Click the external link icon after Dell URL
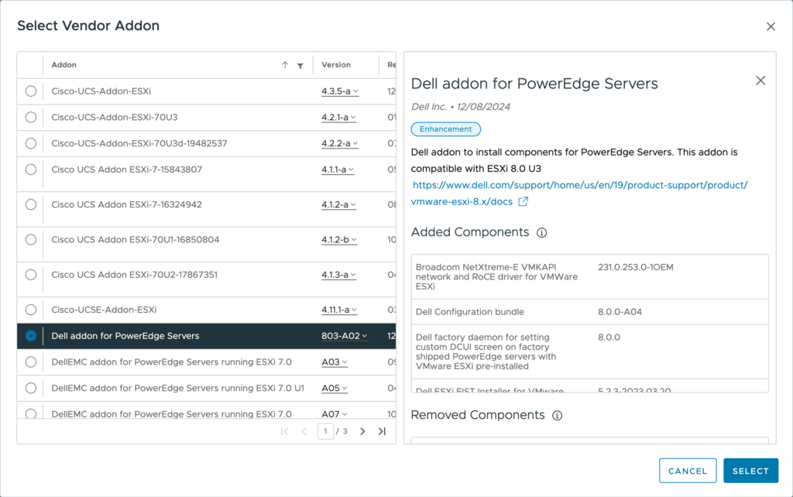This screenshot has width=793, height=497. pos(524,202)
